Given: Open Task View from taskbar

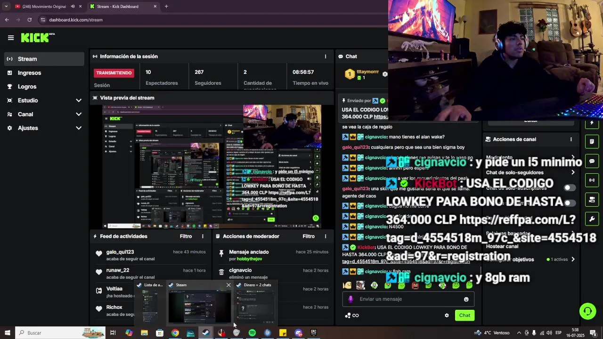Looking at the screenshot, I should coord(113,333).
